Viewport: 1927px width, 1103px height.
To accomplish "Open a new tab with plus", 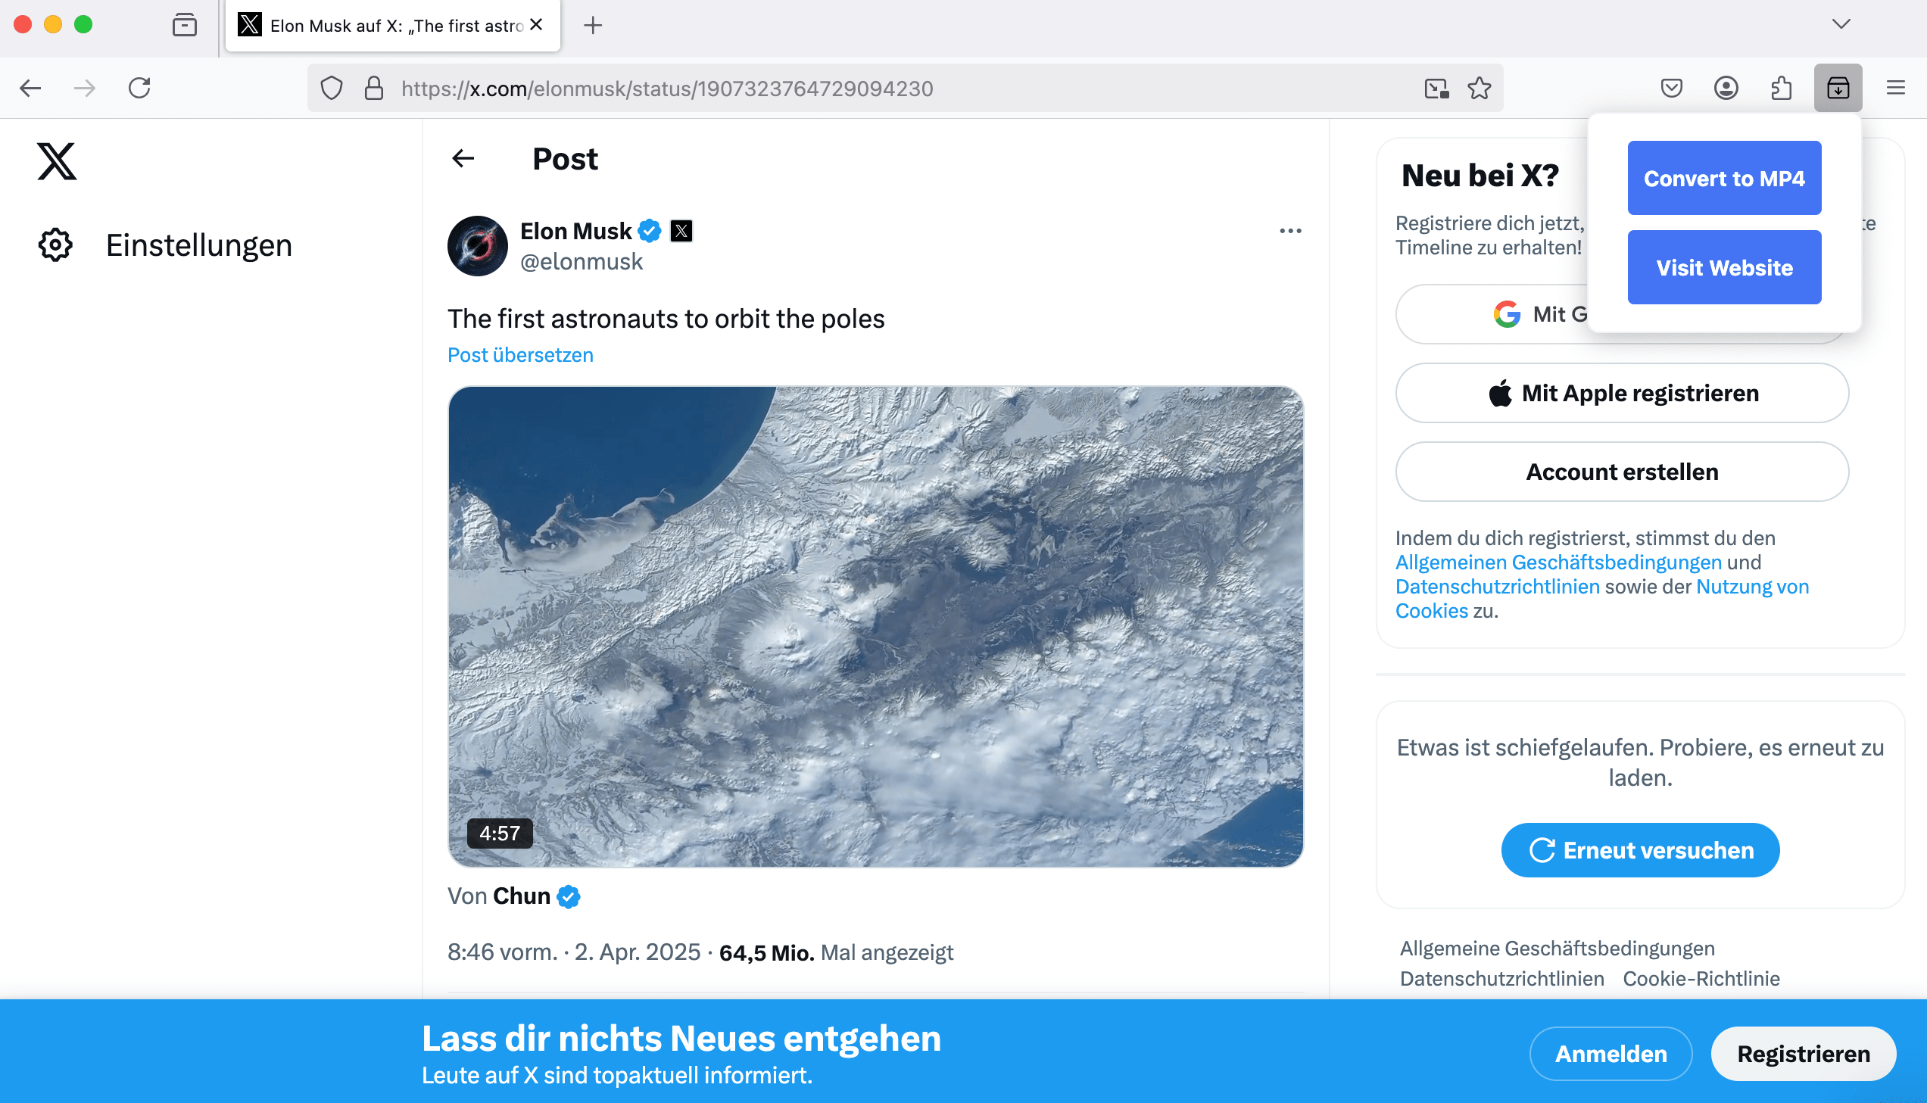I will click(x=593, y=25).
